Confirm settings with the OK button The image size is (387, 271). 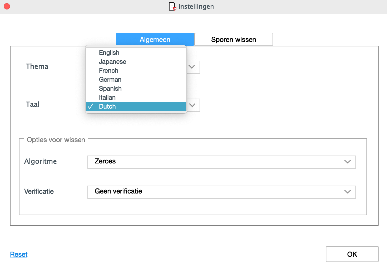tap(352, 254)
